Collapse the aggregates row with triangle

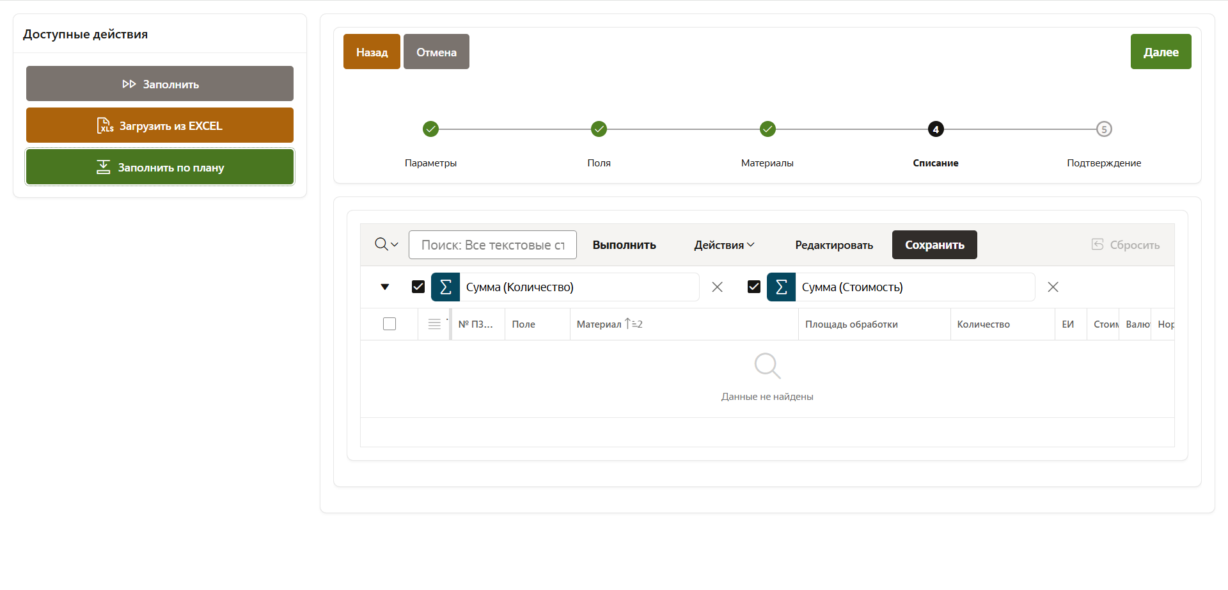coord(385,287)
